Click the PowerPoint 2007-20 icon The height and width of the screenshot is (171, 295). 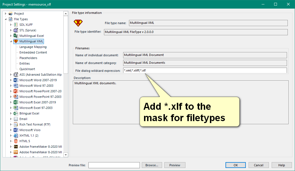click(16, 91)
